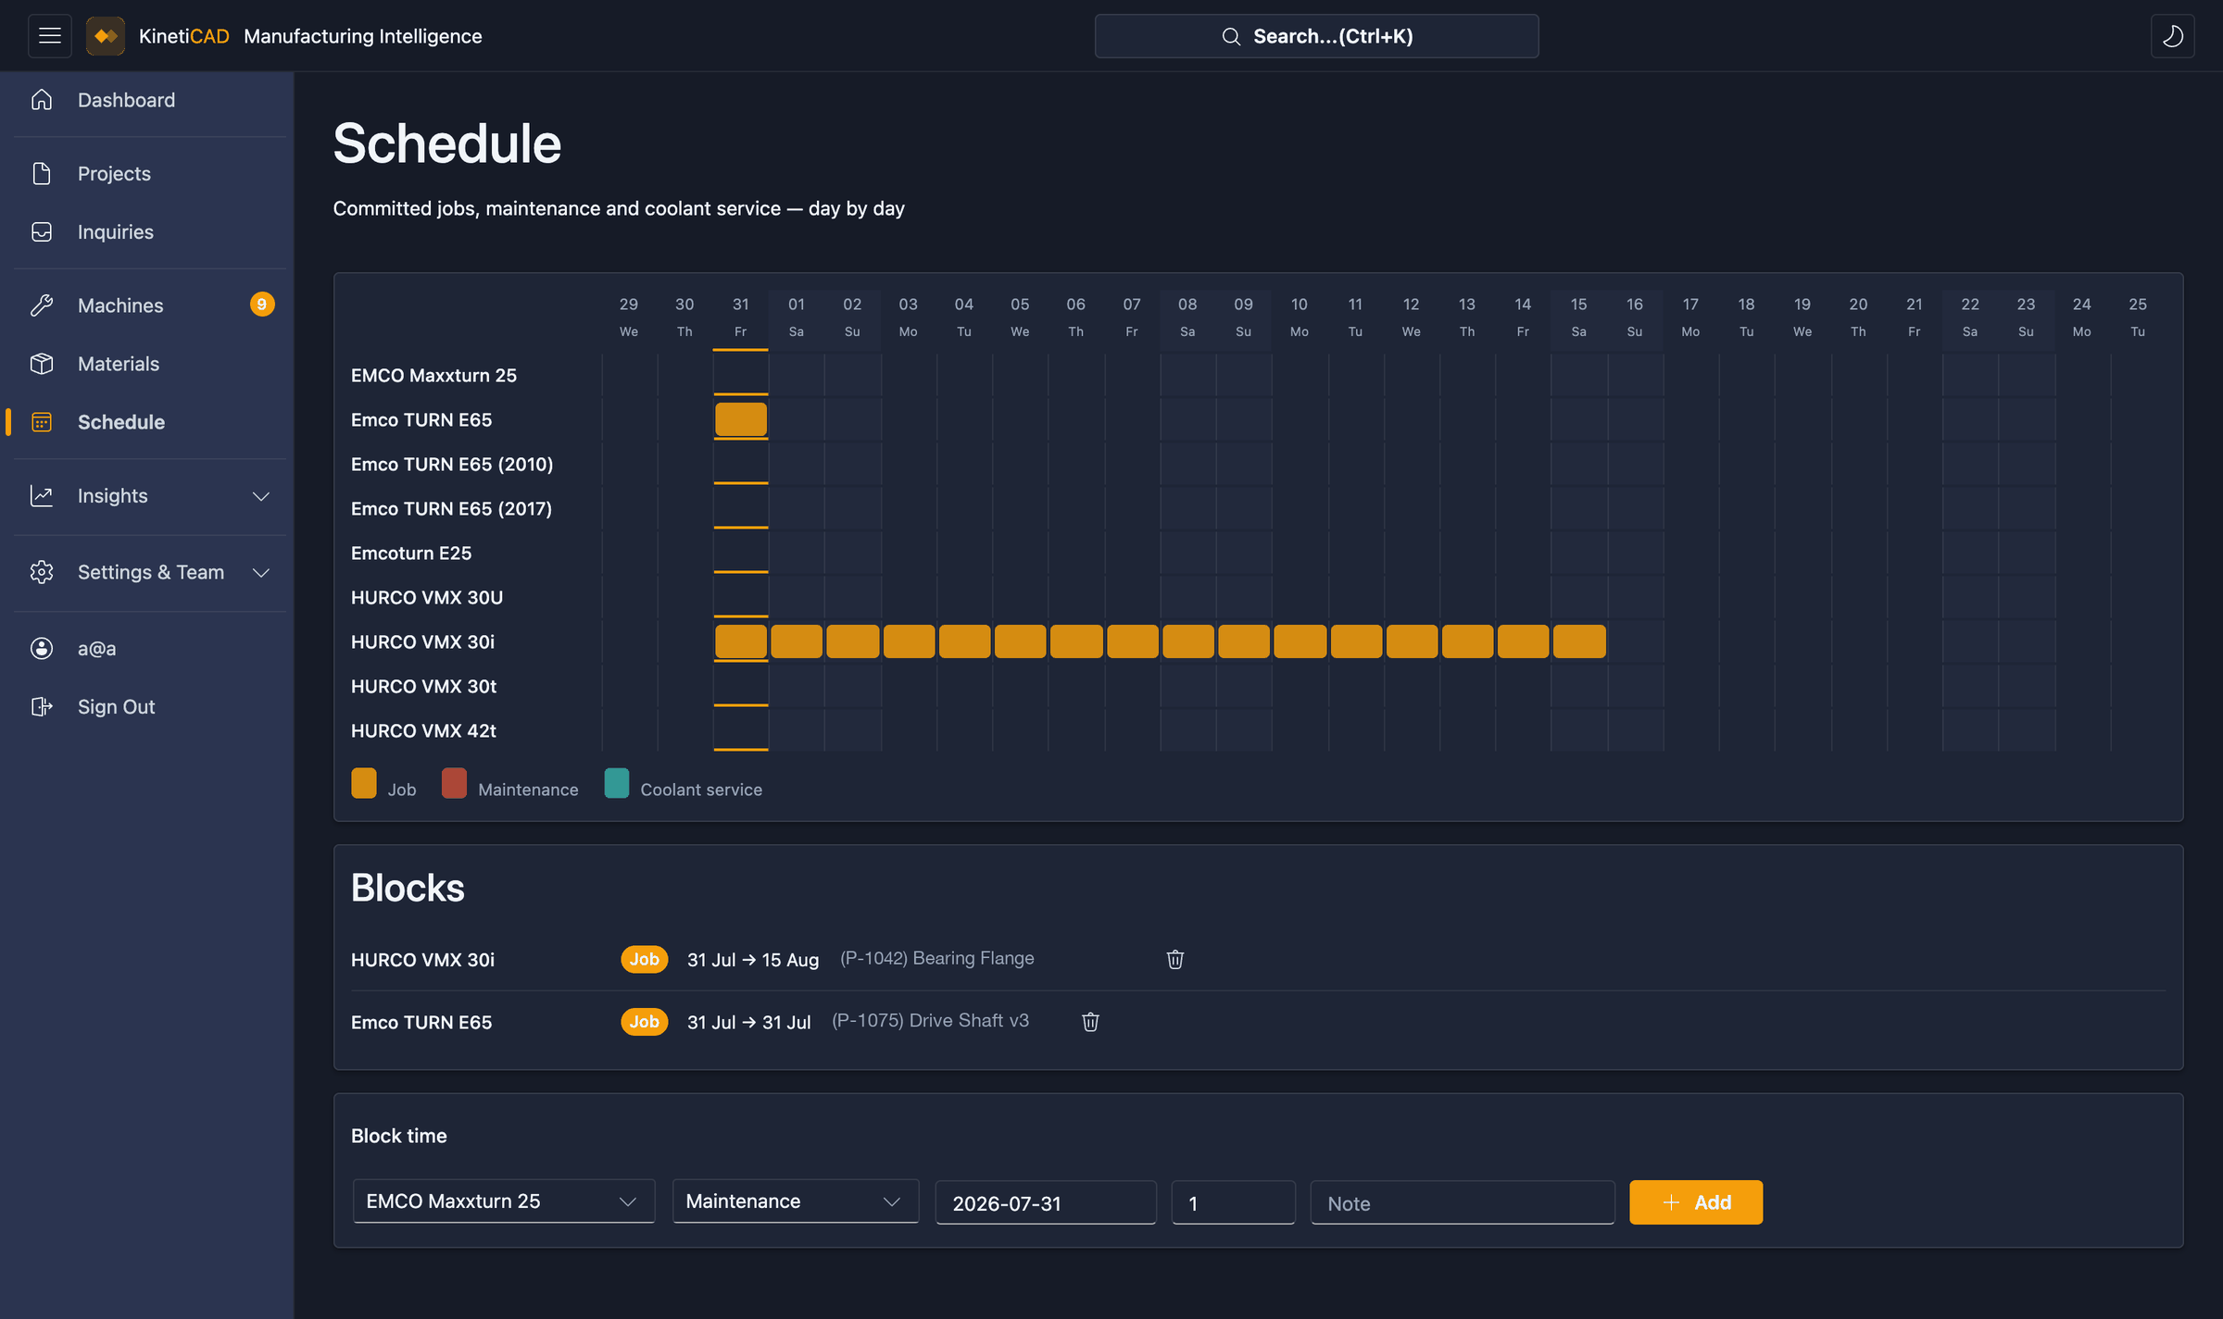This screenshot has height=1319, width=2223.
Task: Expand Settings & Team chevron
Action: (x=261, y=573)
